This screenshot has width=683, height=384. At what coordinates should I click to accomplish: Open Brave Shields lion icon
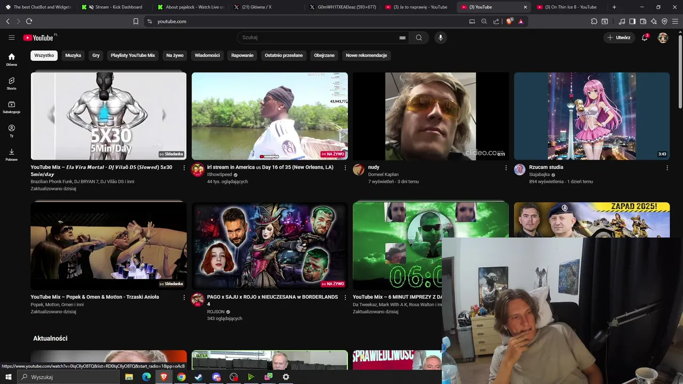tap(509, 21)
